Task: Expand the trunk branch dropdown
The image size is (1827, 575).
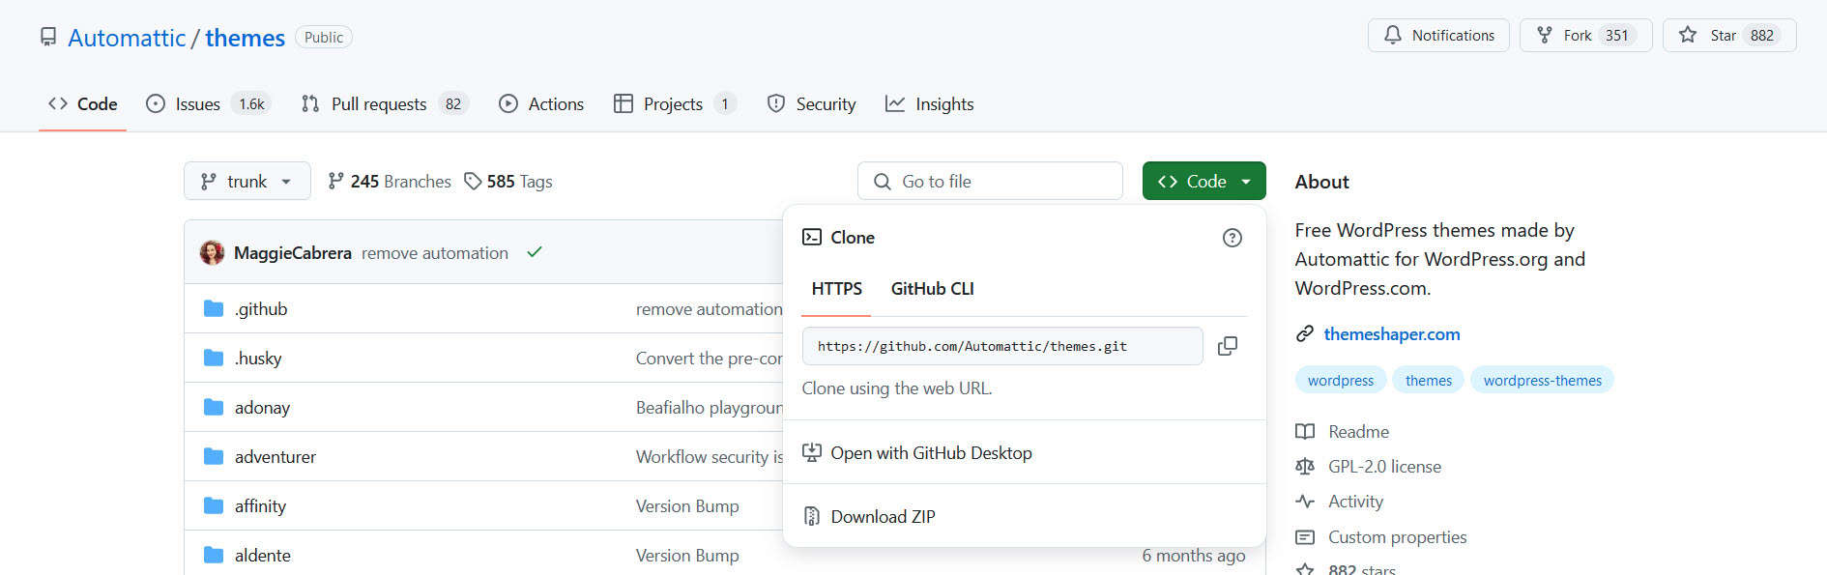Action: [246, 181]
